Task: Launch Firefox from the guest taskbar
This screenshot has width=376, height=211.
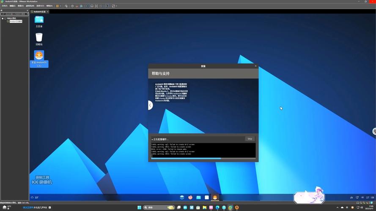Action: point(190,197)
